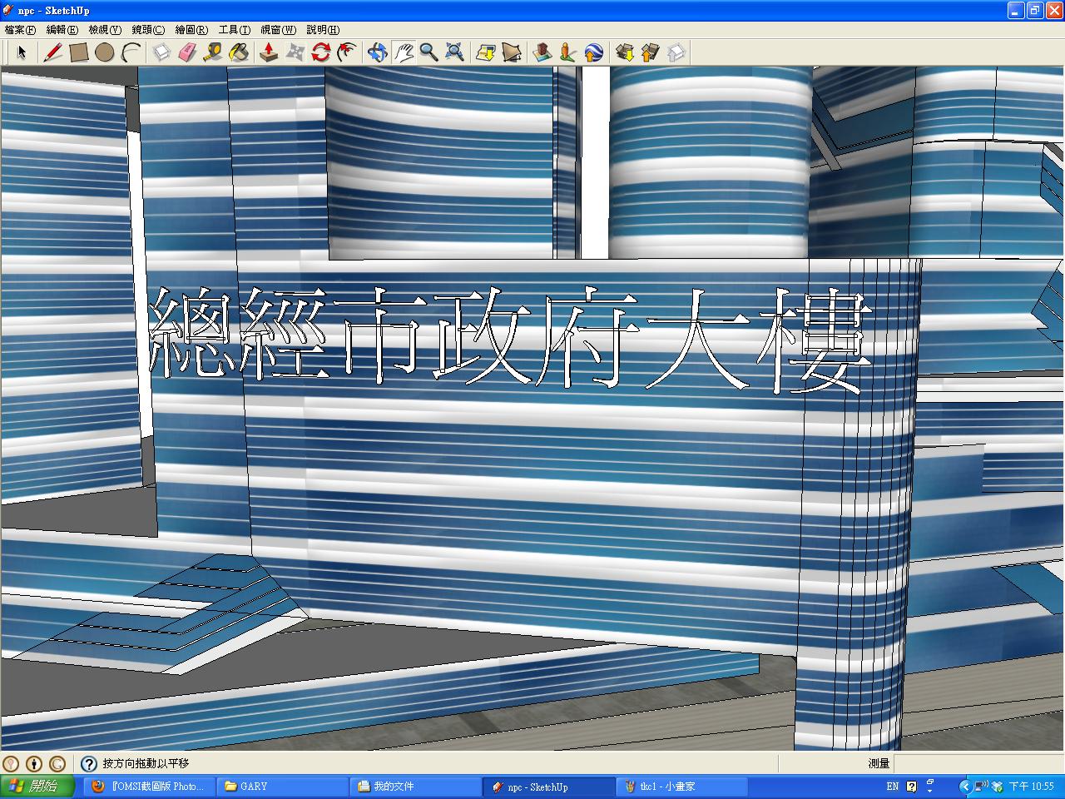Viewport: 1065px width, 799px height.
Task: Click the Rotate tool with red arrows
Action: [320, 53]
